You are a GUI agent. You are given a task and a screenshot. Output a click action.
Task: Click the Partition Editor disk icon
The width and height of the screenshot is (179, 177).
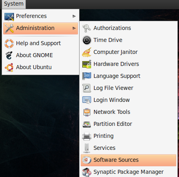(87, 124)
